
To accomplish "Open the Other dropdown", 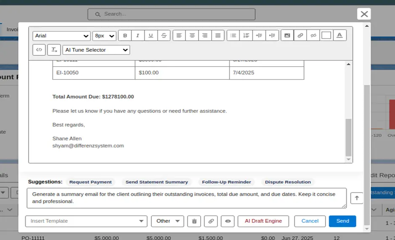I will 167,221.
